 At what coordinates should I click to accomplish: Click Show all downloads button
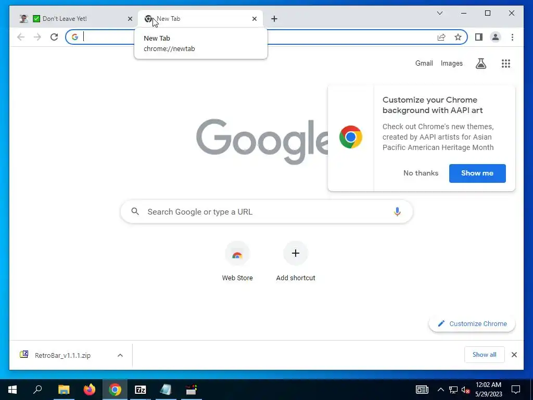[485, 355]
